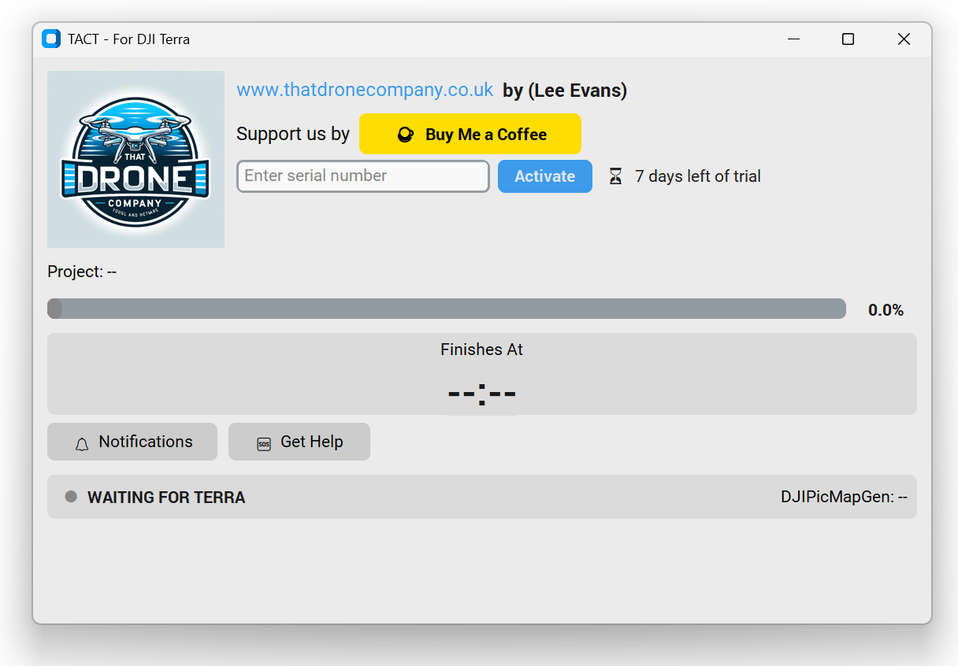
Task: Click the TACT app icon in title bar
Action: pos(51,39)
